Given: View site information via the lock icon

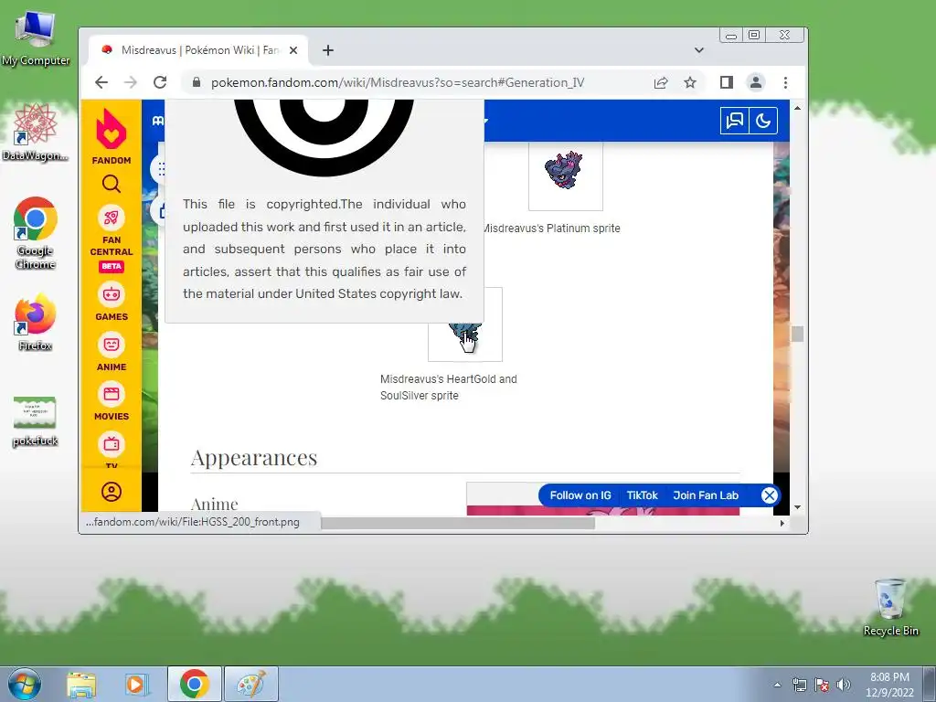Looking at the screenshot, I should click(197, 82).
